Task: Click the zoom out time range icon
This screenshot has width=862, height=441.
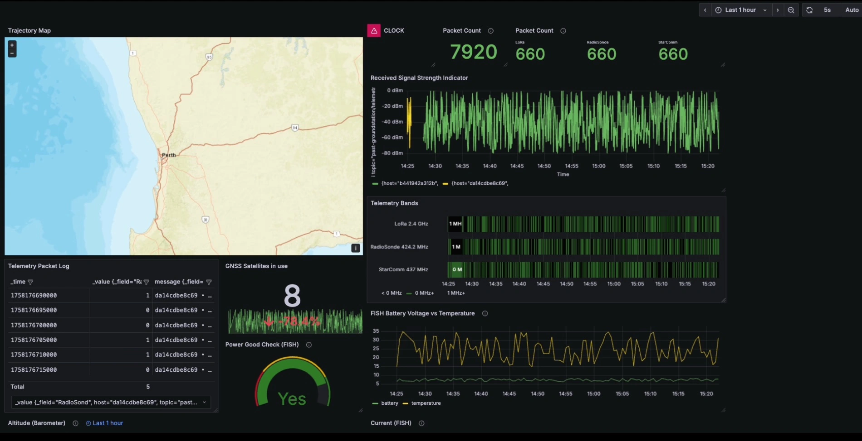Action: point(791,10)
